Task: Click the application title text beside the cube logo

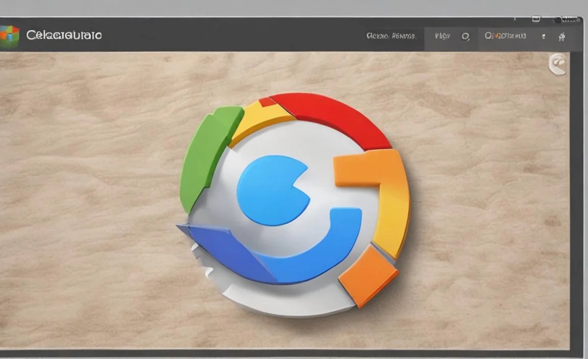Action: (64, 35)
